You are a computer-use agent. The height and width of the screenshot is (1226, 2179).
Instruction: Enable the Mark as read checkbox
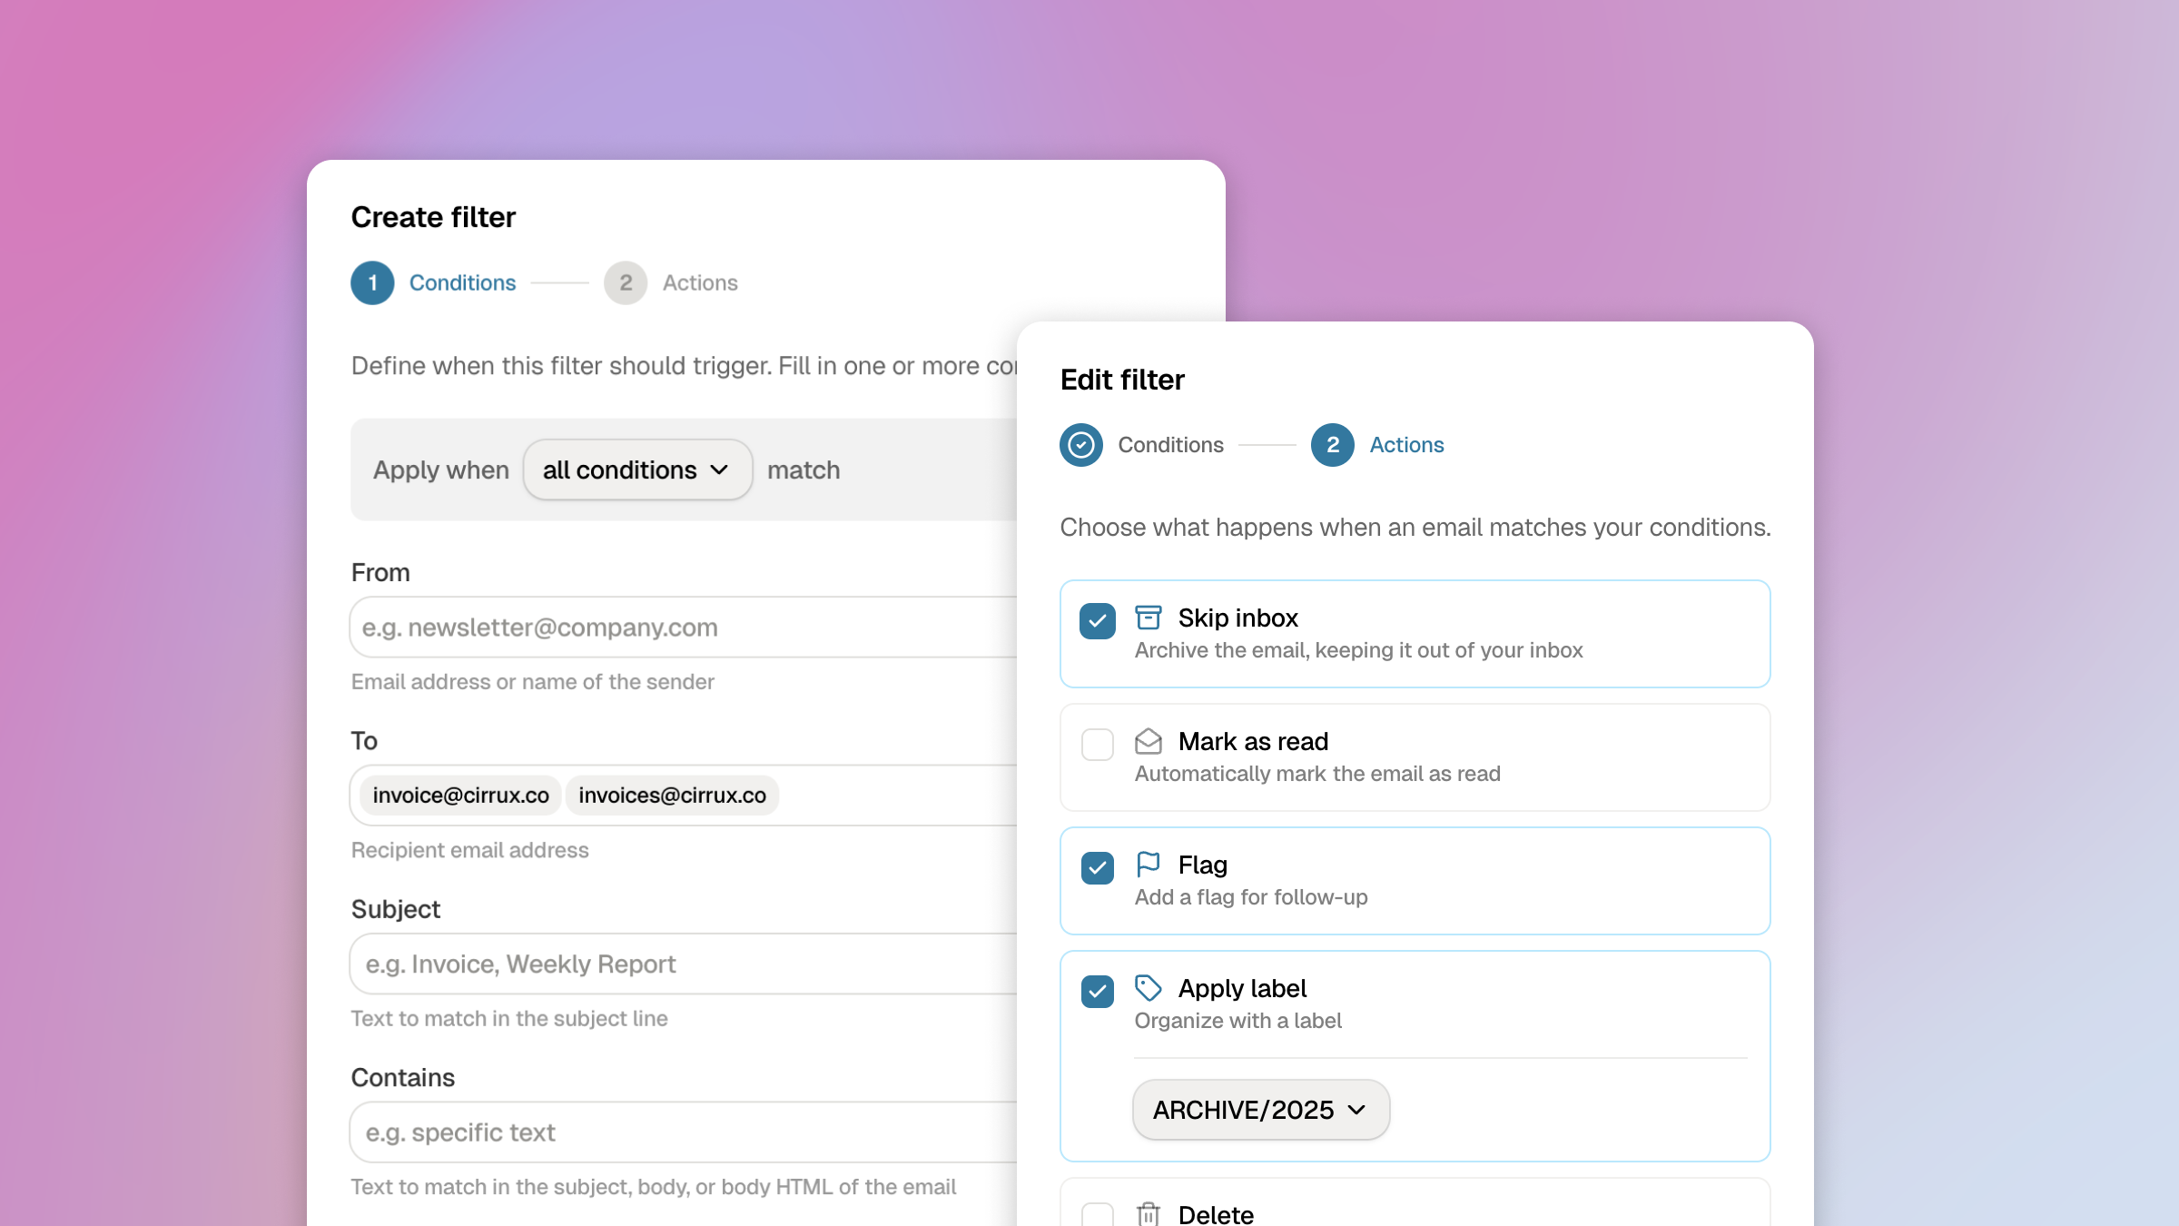[1097, 745]
